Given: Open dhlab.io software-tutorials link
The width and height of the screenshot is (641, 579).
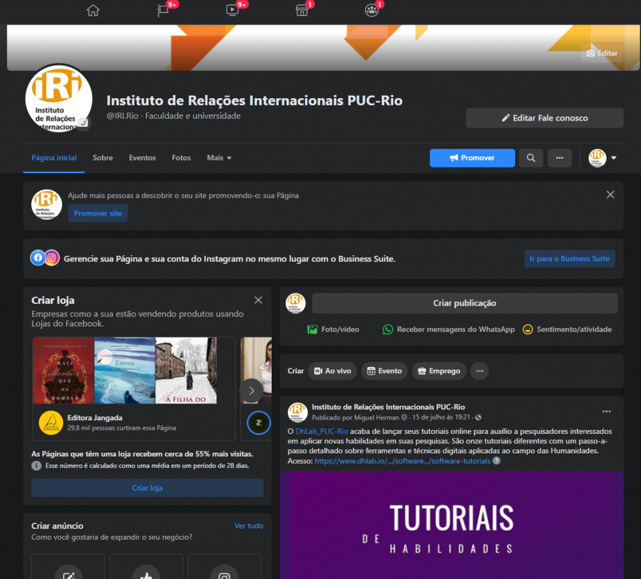Looking at the screenshot, I should 403,461.
